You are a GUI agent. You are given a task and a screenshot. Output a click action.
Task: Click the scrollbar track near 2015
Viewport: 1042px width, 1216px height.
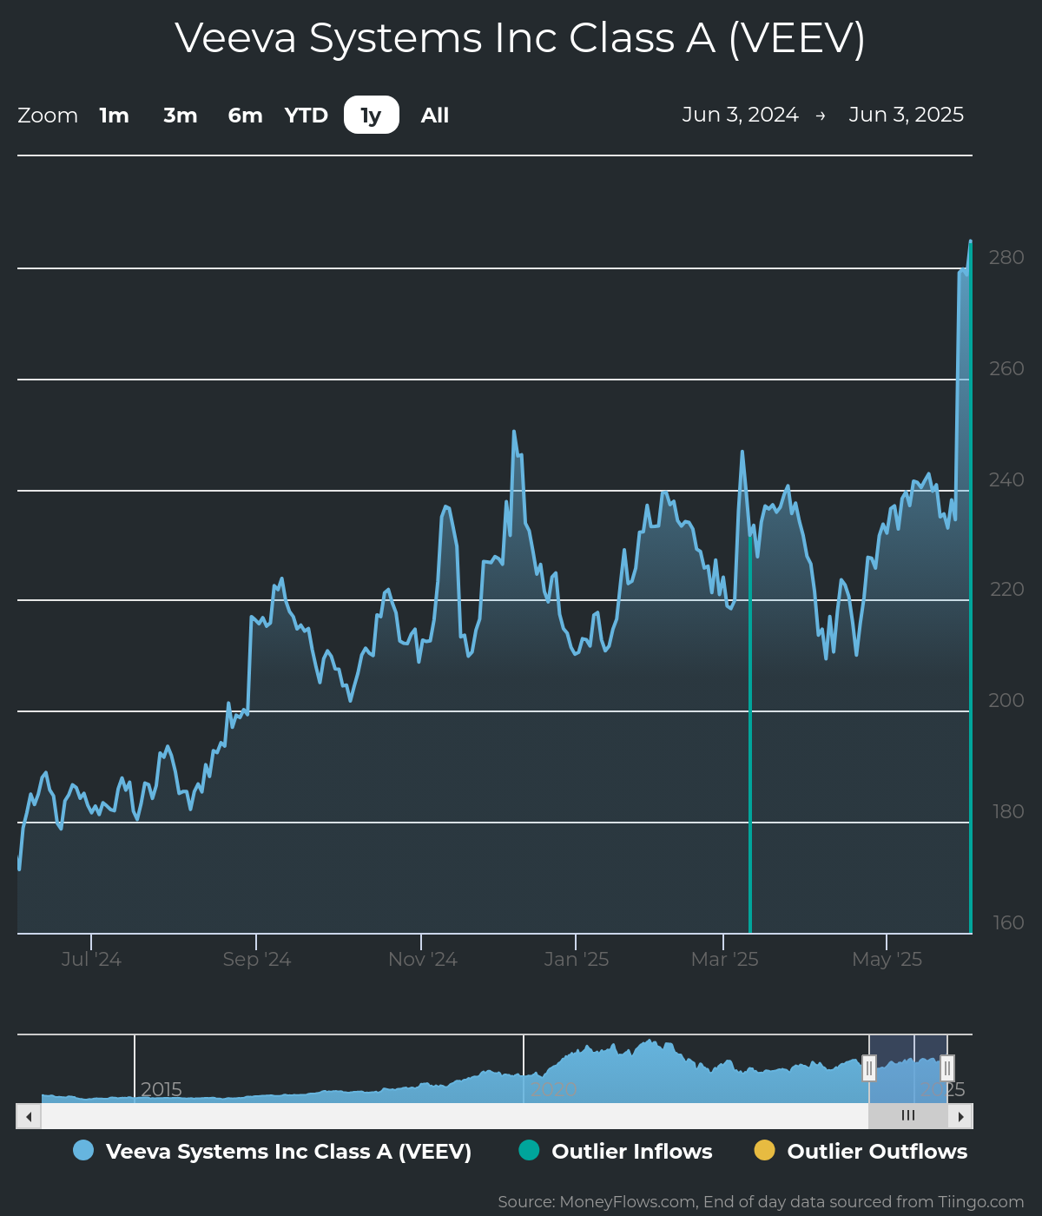click(162, 1116)
